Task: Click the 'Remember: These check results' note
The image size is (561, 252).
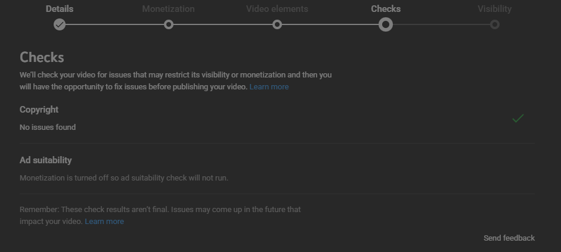Action: [160, 216]
